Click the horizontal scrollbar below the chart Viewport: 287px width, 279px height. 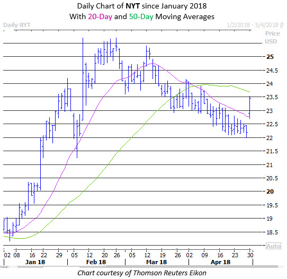[139, 267]
